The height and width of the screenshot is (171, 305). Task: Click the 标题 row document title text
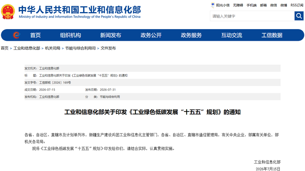point(83,76)
